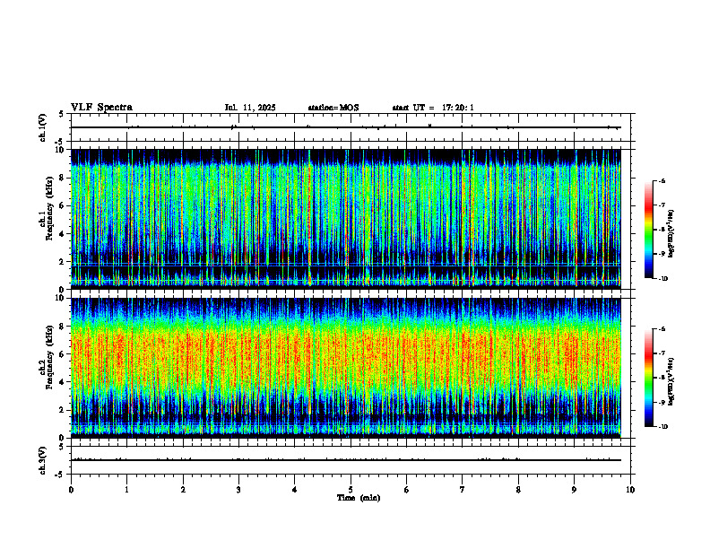Click the "5" tick on ch.3(V) axis

61,447
